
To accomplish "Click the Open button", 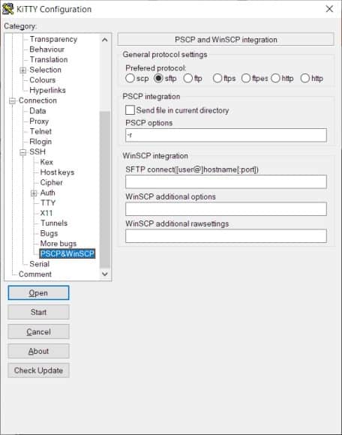I will [x=38, y=292].
